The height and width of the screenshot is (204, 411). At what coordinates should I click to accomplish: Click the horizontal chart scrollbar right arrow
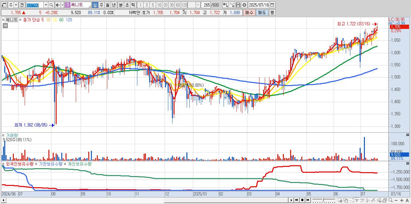tap(291, 200)
